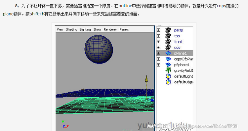Click the defaultObjectSet icon

point(168,82)
